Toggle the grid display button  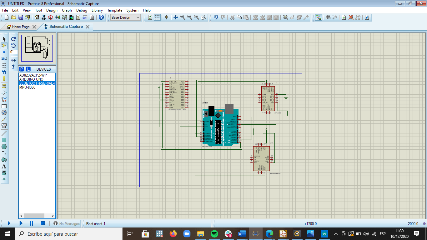[157, 17]
